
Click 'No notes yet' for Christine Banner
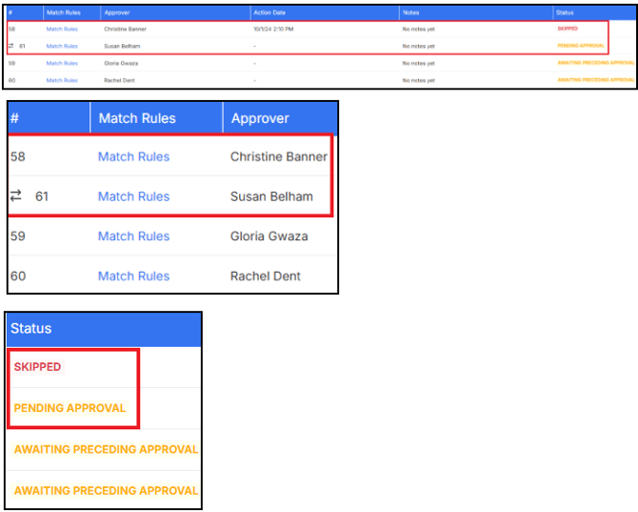point(418,30)
